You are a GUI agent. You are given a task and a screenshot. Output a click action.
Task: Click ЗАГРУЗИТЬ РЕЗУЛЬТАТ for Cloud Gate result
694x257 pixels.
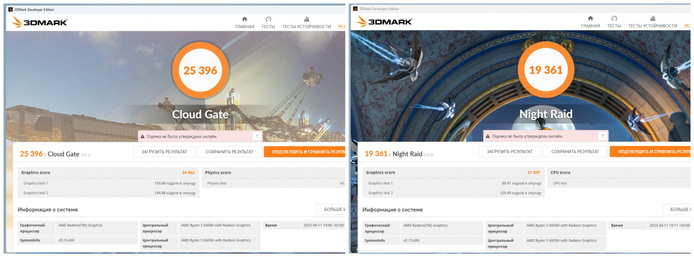click(x=164, y=152)
